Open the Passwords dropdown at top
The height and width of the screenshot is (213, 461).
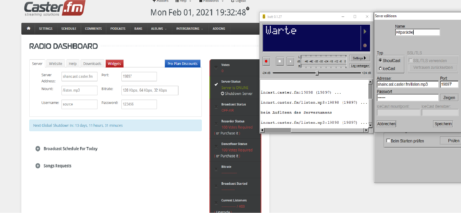coord(211,1)
